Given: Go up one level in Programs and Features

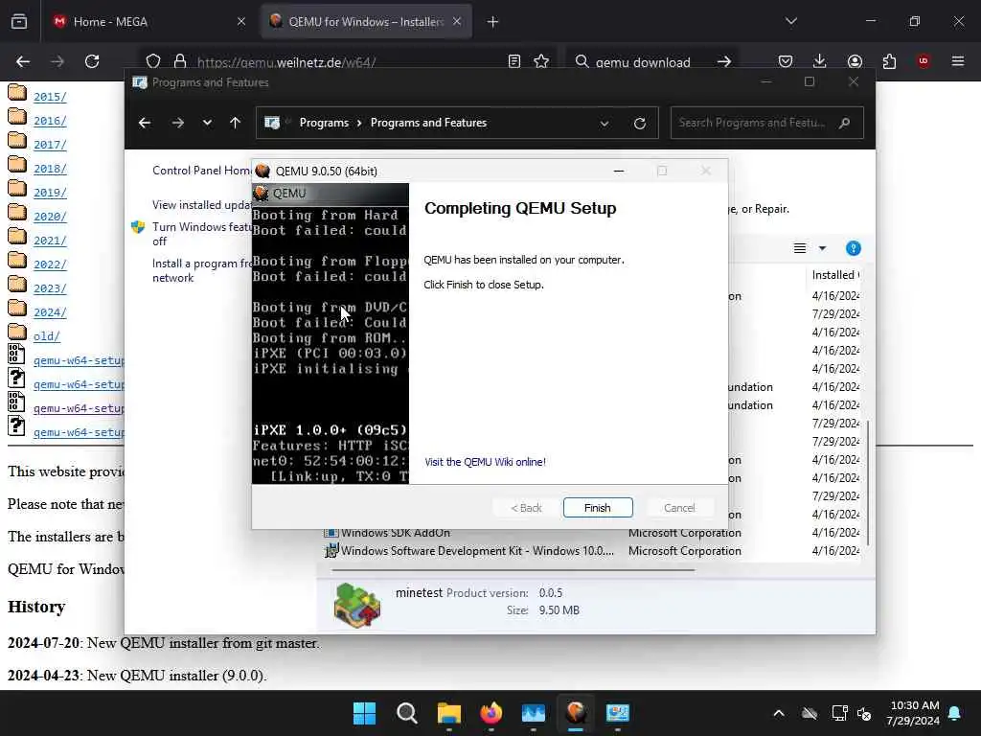Looking at the screenshot, I should coord(236,123).
